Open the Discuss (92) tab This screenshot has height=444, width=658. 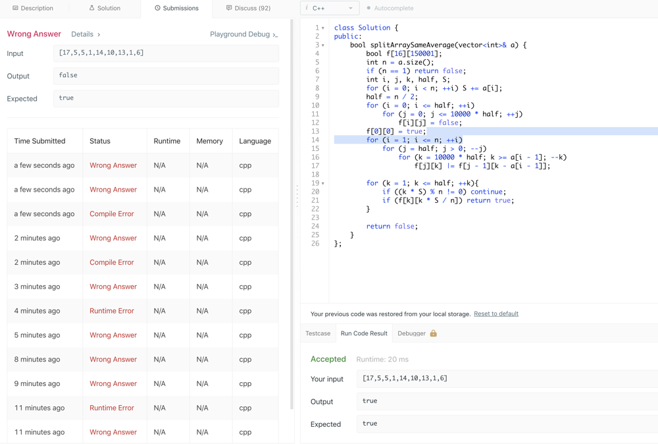[248, 9]
